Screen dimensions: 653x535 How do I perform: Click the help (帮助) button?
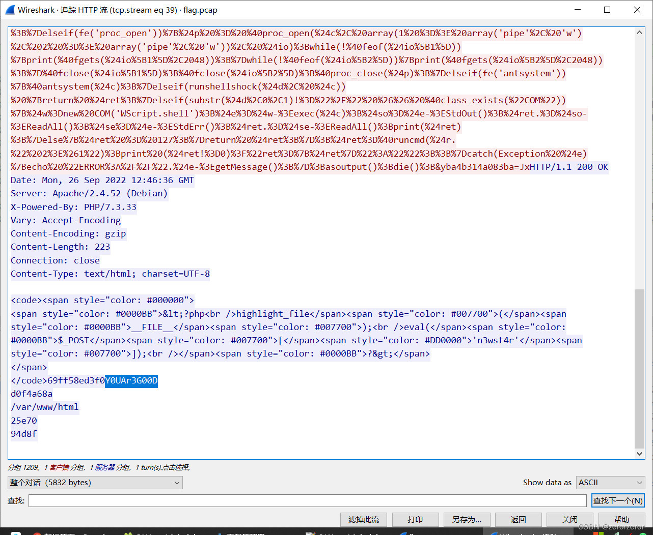pyautogui.click(x=621, y=520)
